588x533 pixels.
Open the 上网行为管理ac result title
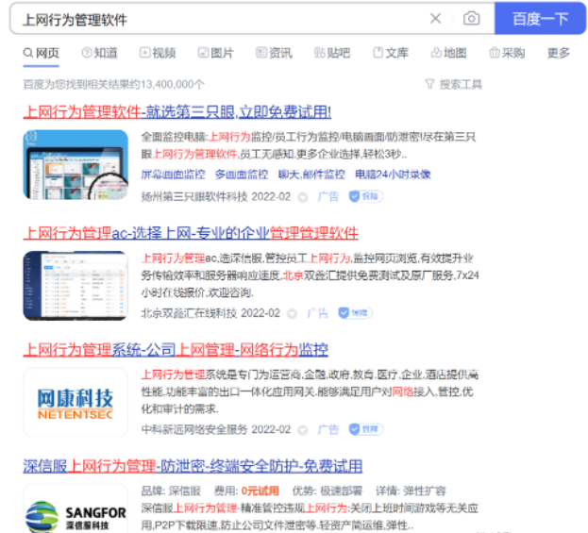[x=191, y=232]
